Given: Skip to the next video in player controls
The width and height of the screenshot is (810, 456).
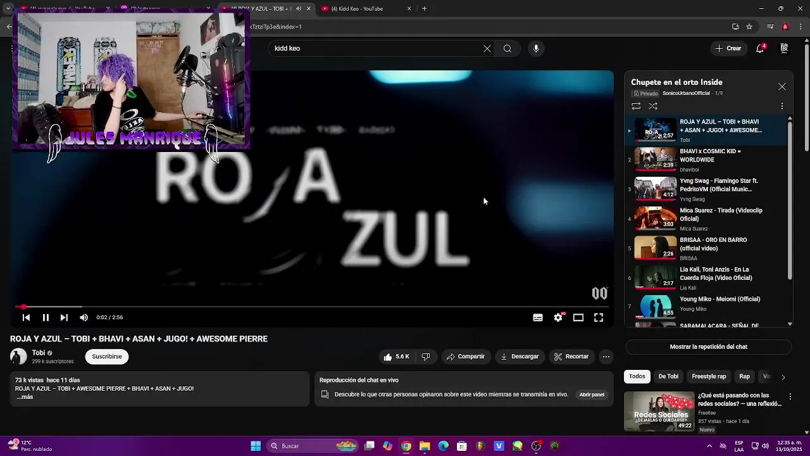Looking at the screenshot, I should pyautogui.click(x=64, y=317).
